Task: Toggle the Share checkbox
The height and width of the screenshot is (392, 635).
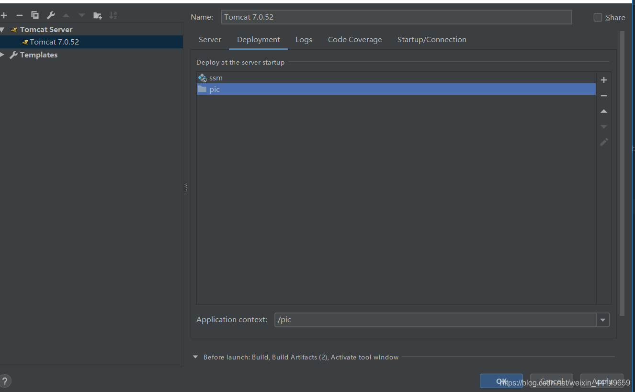Action: (598, 17)
